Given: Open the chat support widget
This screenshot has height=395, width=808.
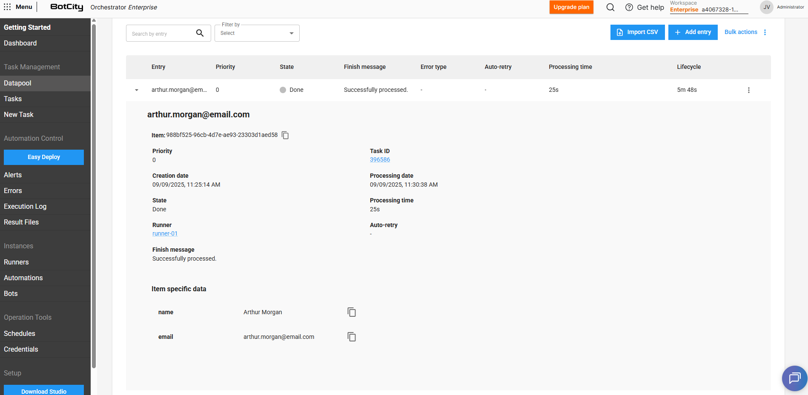Looking at the screenshot, I should 794,378.
